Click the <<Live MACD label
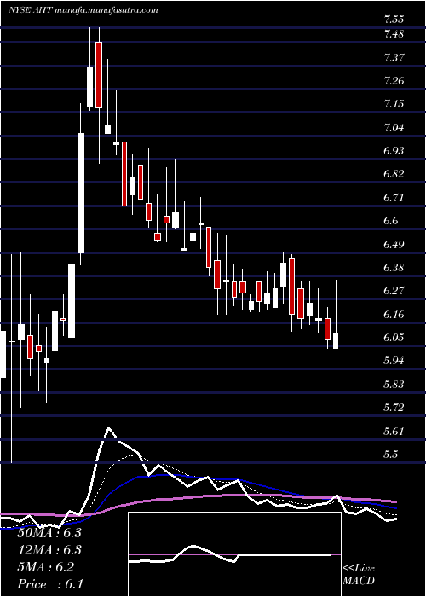Viewport: 426px width, 597px height. pos(359,575)
